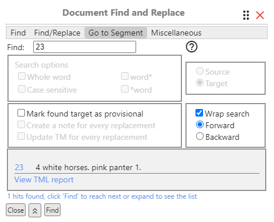
Task: Click the Find button at bottom
Action: point(52,210)
